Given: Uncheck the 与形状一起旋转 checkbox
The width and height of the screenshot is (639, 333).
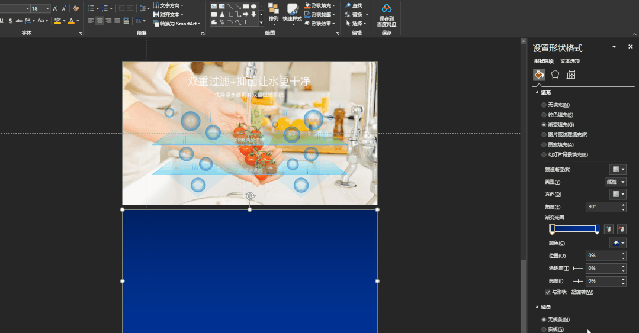Looking at the screenshot, I should tap(547, 292).
